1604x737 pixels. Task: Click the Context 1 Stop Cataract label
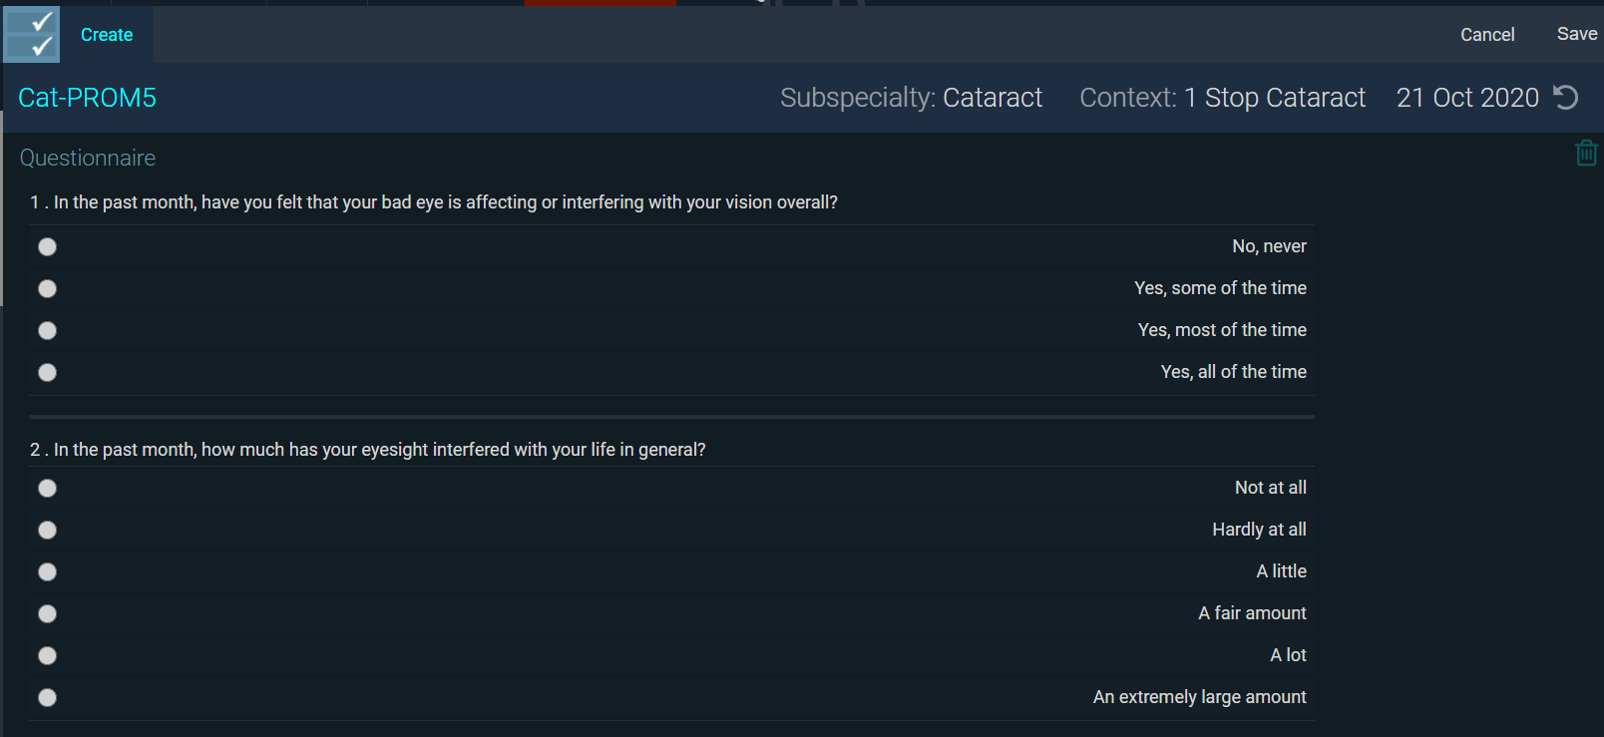(x=1222, y=98)
